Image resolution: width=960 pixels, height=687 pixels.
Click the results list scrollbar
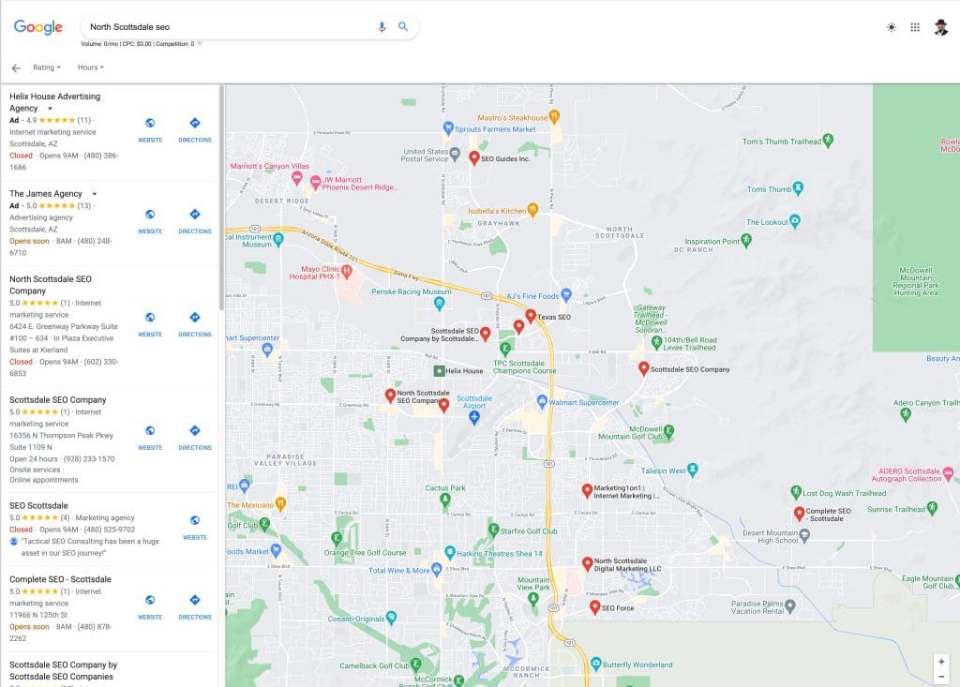point(221,197)
